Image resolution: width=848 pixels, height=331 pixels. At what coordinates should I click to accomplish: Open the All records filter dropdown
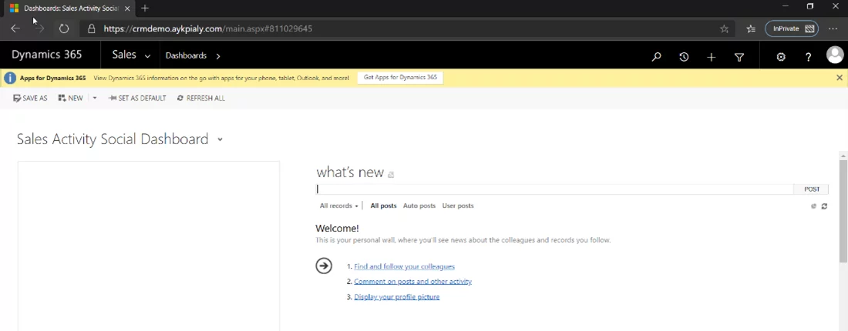coord(338,206)
